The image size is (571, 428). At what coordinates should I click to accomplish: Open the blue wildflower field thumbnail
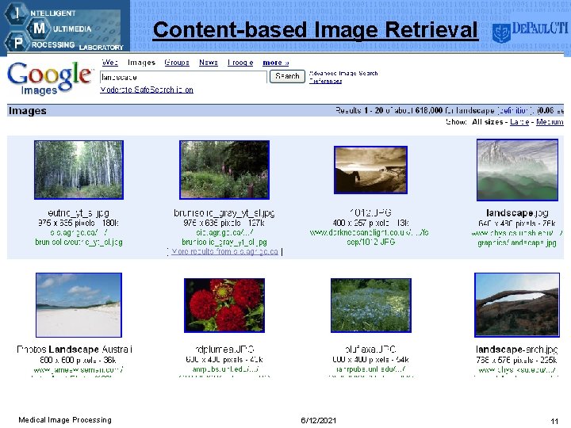[371, 305]
